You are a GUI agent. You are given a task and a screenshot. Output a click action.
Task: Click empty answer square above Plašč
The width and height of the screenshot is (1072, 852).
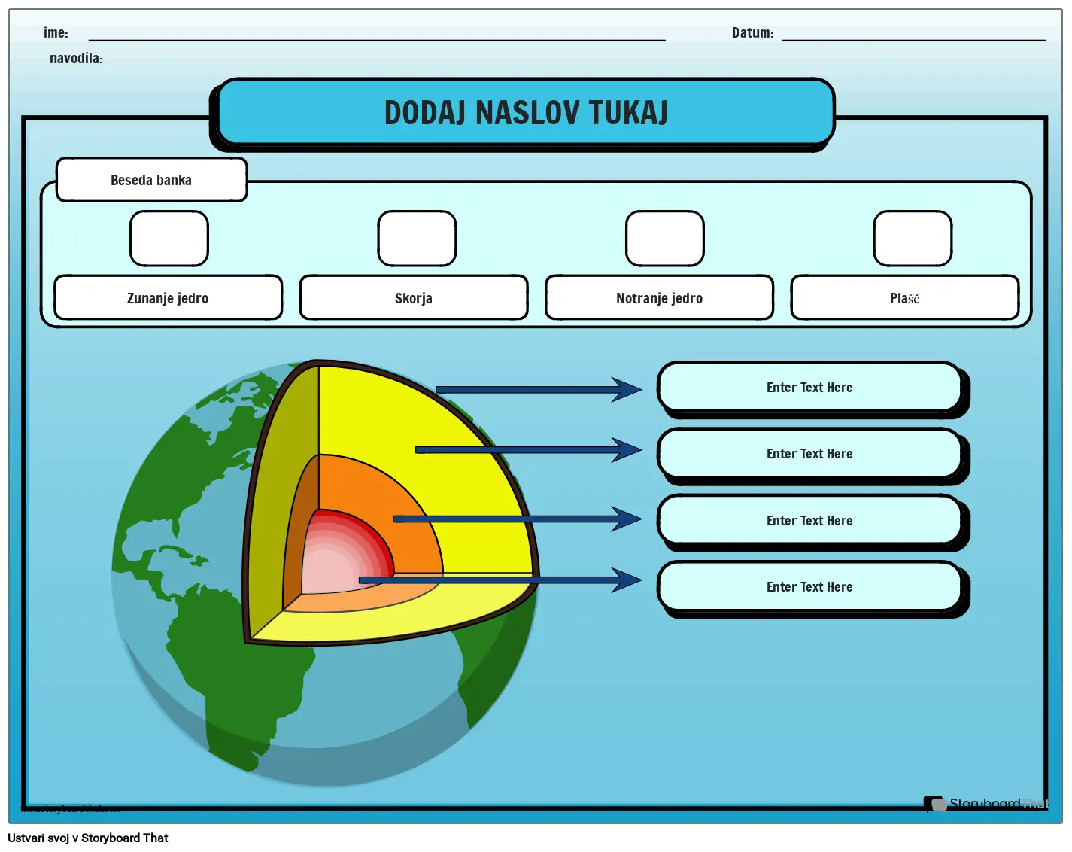point(913,239)
